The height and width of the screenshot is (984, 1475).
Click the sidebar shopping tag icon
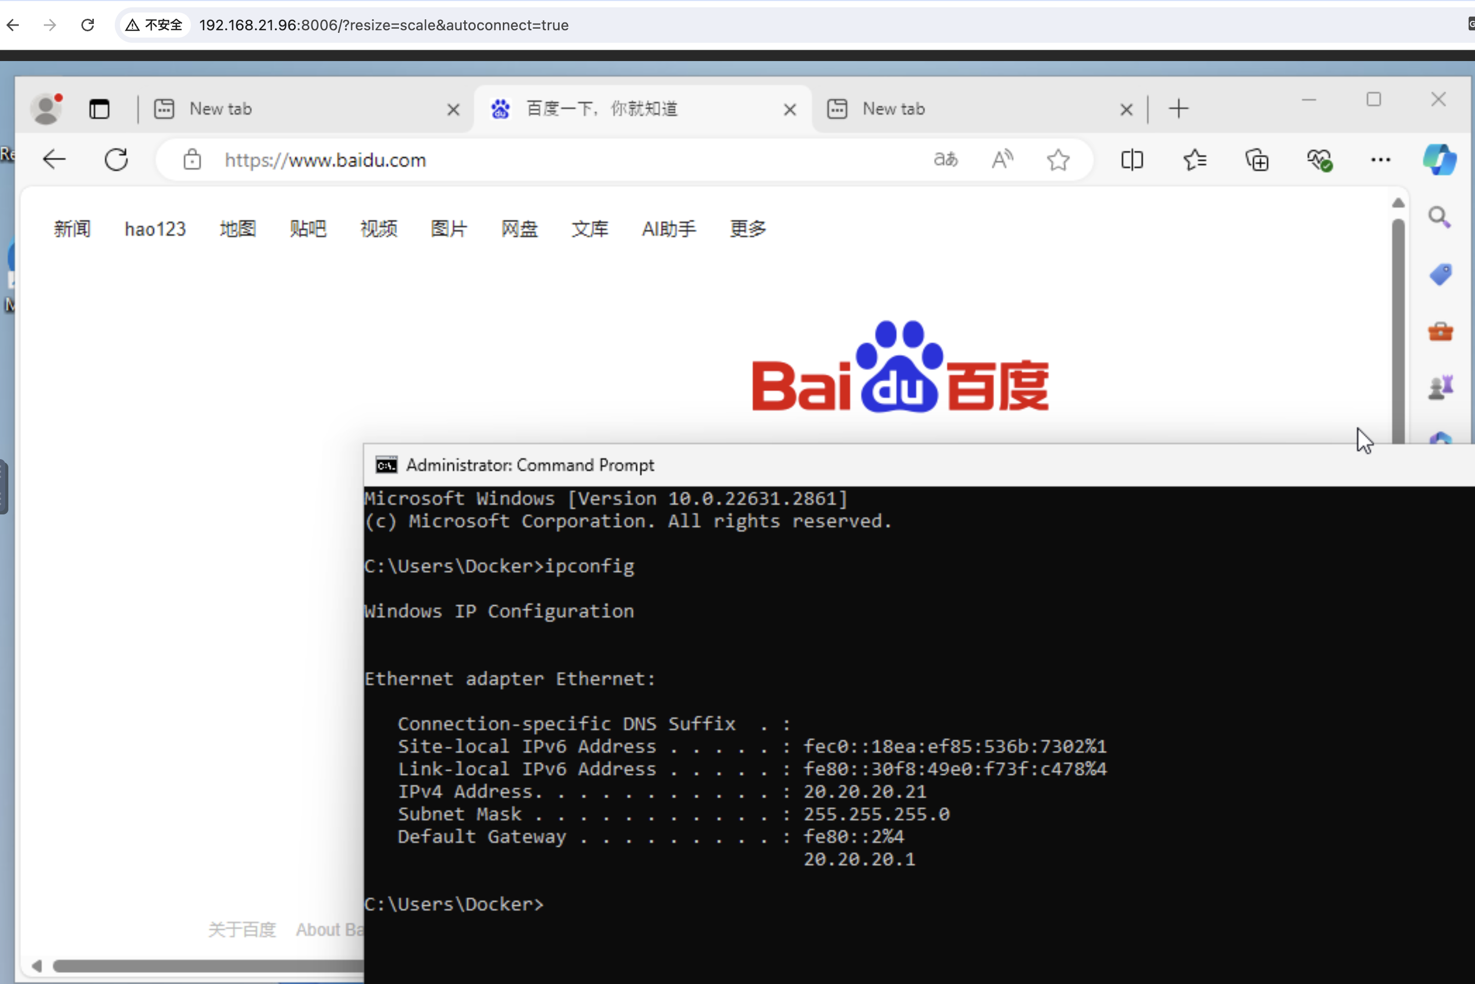coord(1441,275)
